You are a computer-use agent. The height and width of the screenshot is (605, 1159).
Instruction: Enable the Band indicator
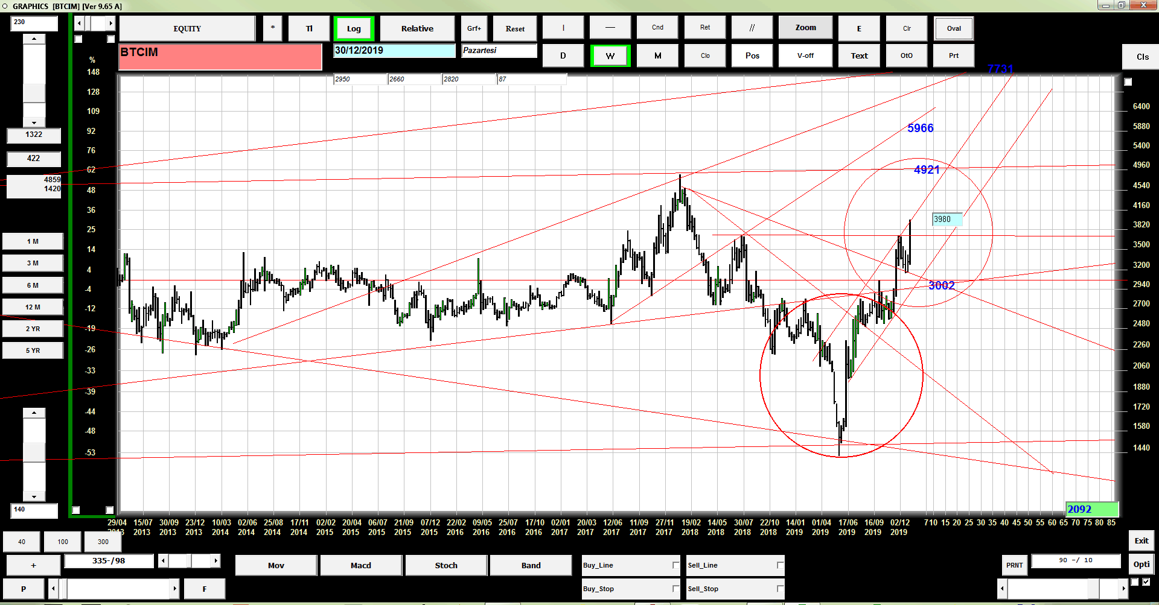click(531, 565)
